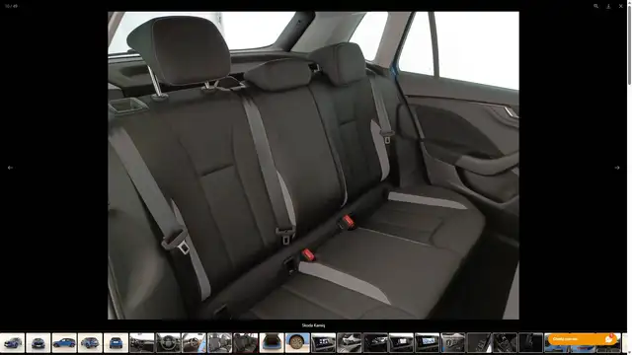Select the current rear seats thumbnail

pyautogui.click(x=246, y=342)
